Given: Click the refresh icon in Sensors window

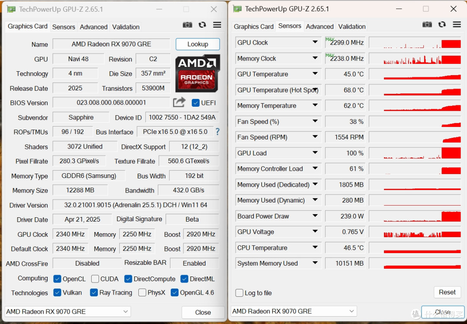Looking at the screenshot, I should [442, 25].
